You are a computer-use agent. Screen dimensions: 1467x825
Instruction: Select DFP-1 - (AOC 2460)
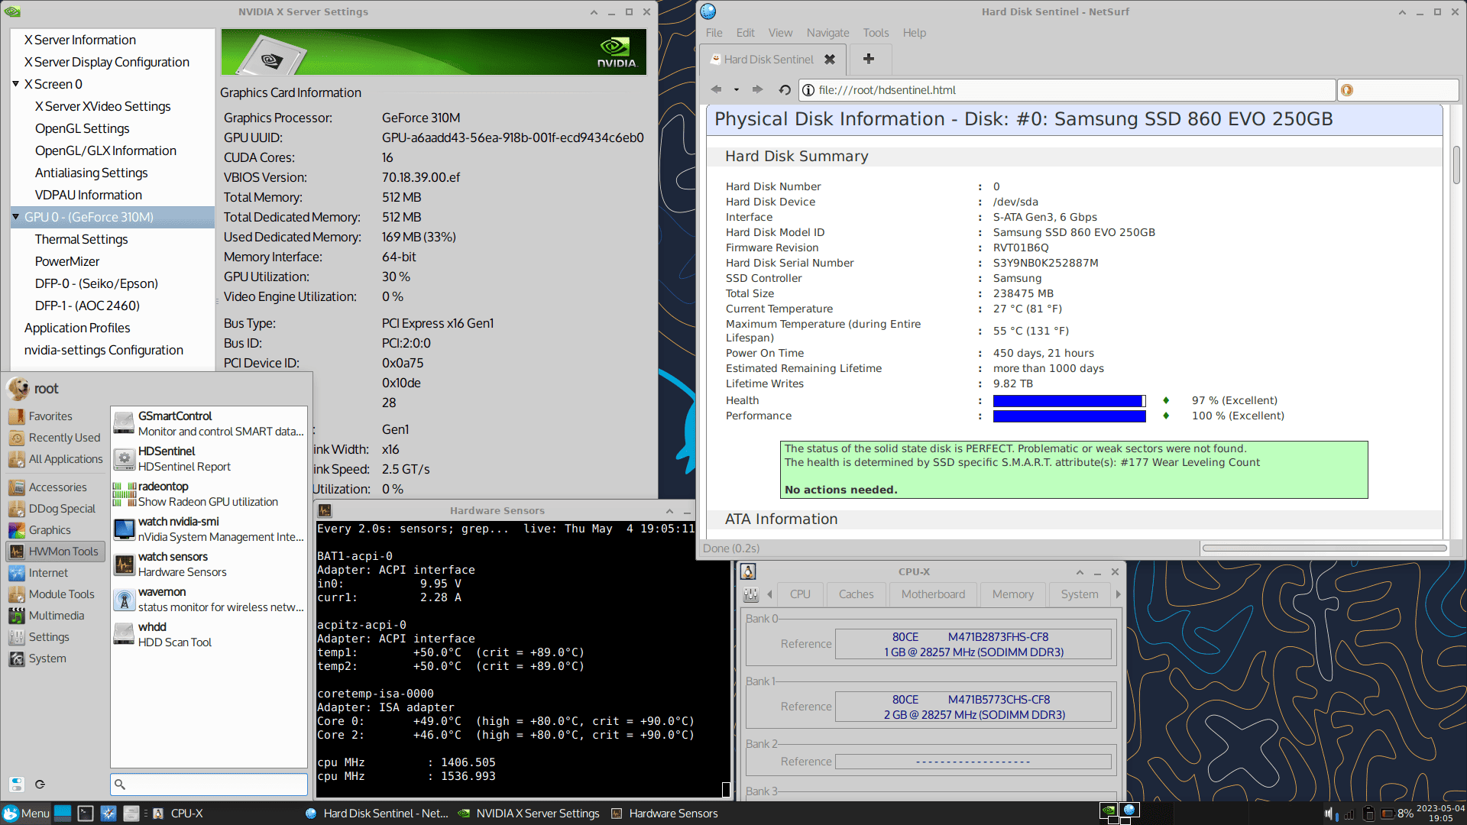click(x=87, y=306)
